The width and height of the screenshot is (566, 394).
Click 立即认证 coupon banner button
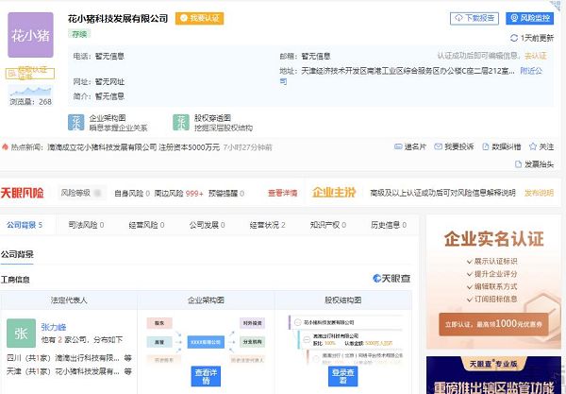click(493, 324)
